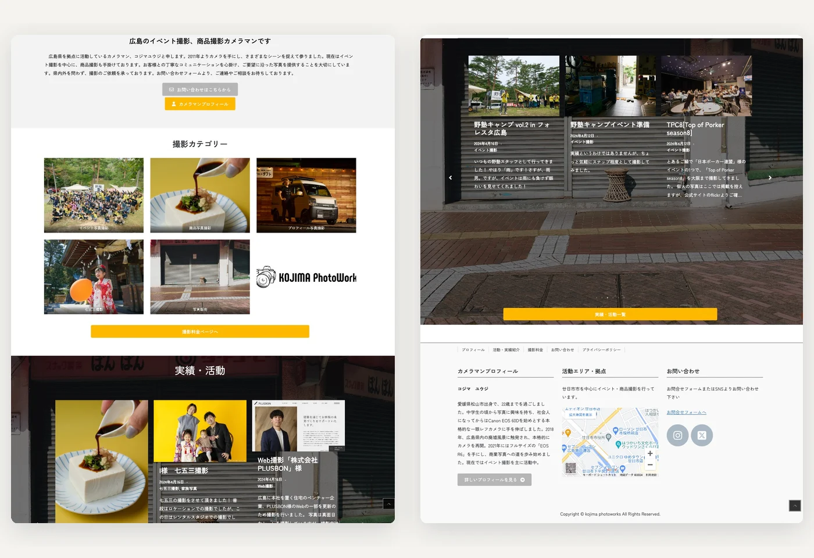Viewport: 814px width, 558px height.
Task: Click the 撮影カテゴリー section heading
Action: (x=200, y=144)
